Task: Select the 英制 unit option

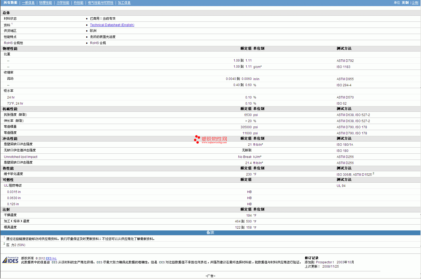Action: click(x=405, y=3)
